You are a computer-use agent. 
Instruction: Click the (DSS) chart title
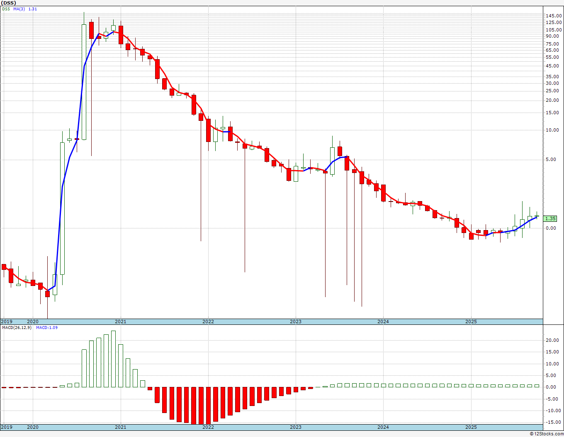(8, 3)
